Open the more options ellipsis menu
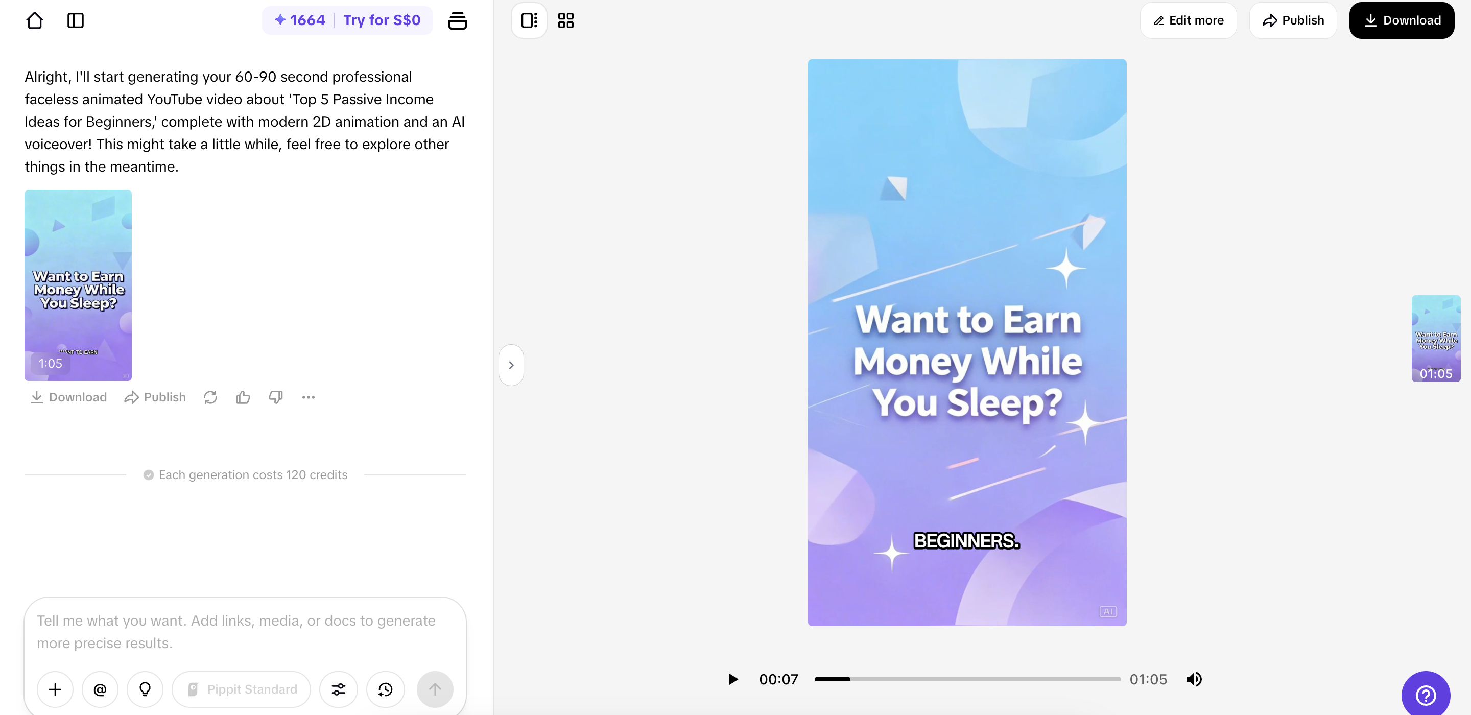The image size is (1471, 715). (309, 397)
